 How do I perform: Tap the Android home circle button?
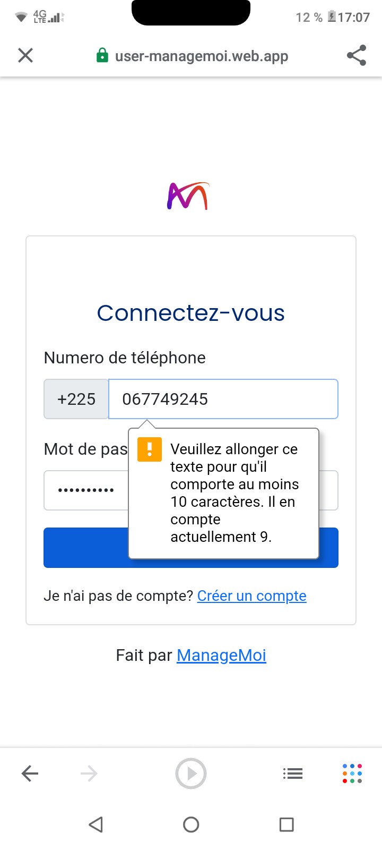pyautogui.click(x=191, y=824)
